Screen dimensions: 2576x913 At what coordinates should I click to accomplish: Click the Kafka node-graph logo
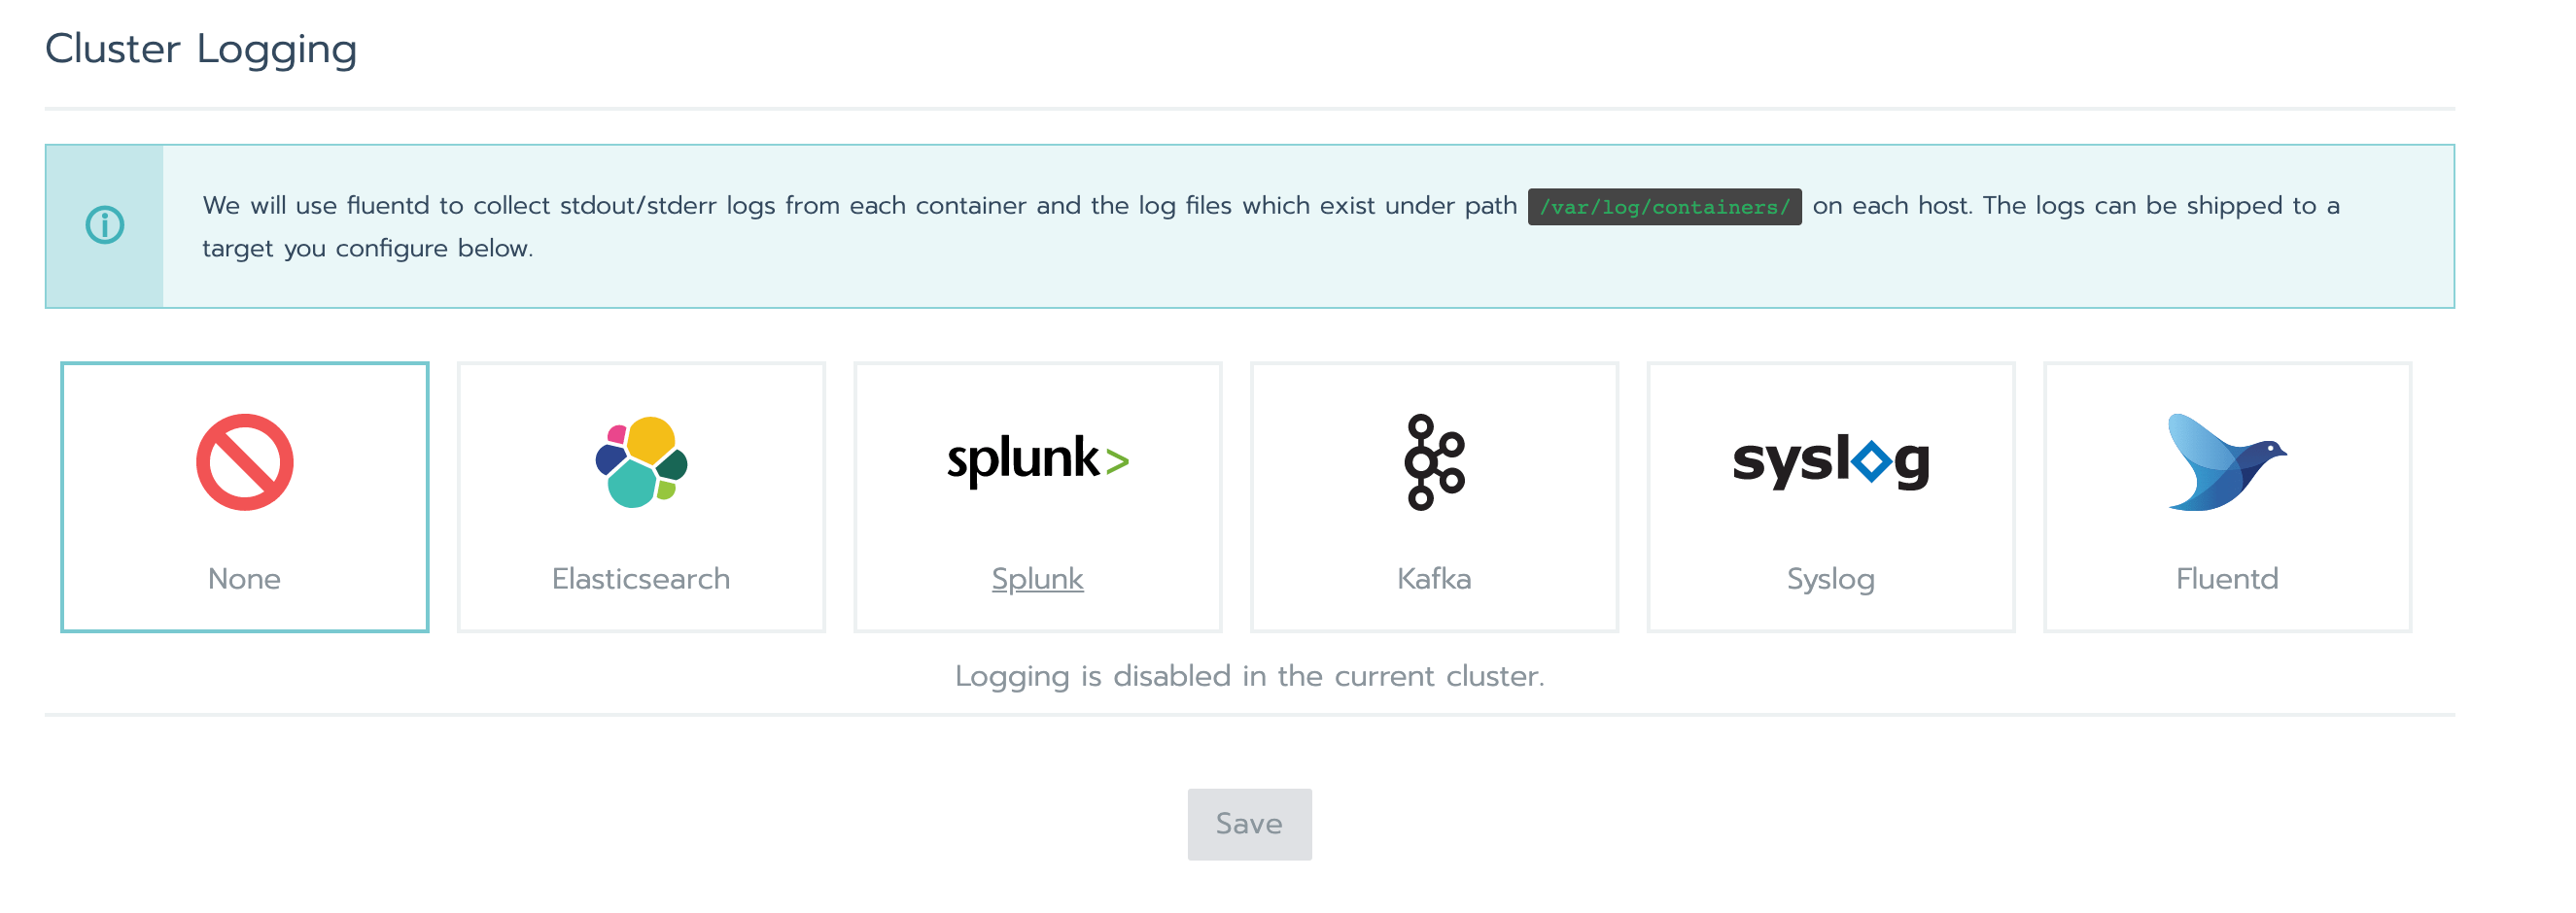pyautogui.click(x=1433, y=461)
